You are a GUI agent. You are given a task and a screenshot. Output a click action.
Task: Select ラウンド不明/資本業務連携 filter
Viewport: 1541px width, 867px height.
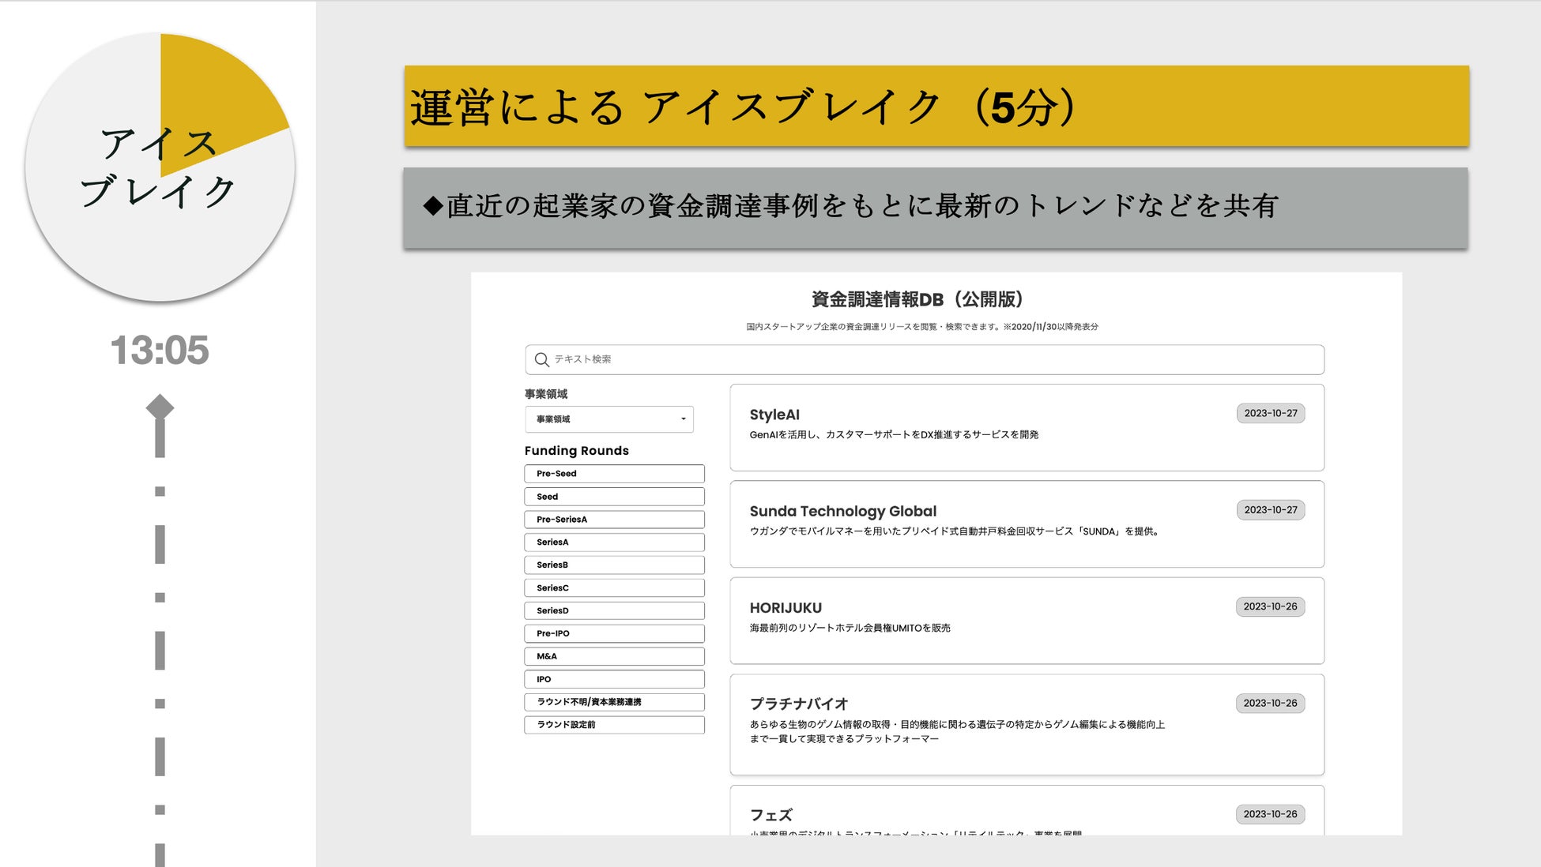click(614, 702)
